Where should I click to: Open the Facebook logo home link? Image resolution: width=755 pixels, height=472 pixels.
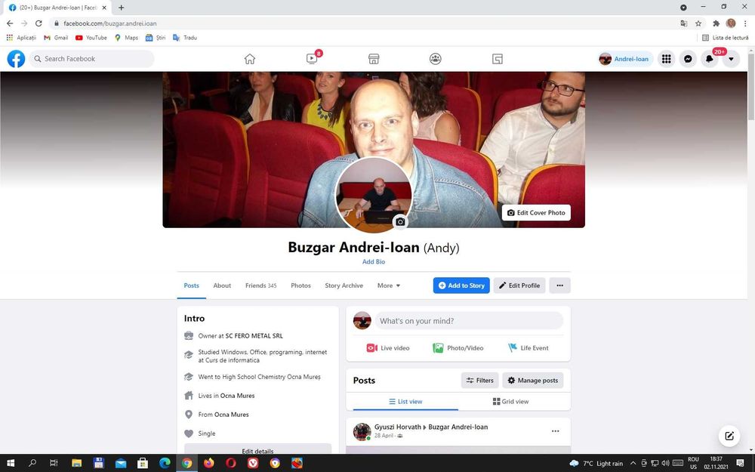click(x=16, y=59)
